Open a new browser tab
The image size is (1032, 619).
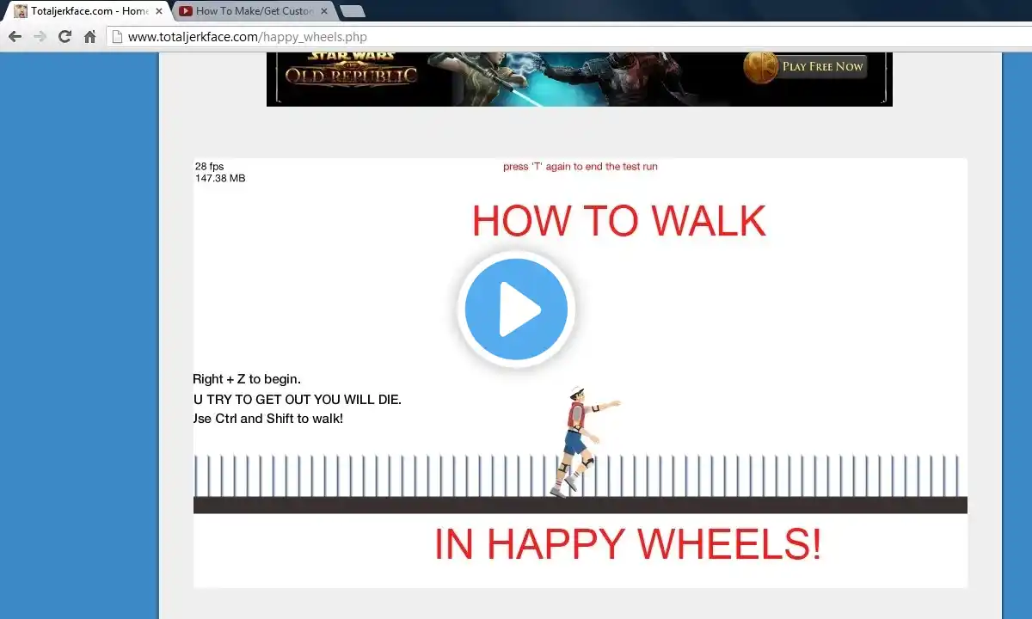[x=352, y=11]
